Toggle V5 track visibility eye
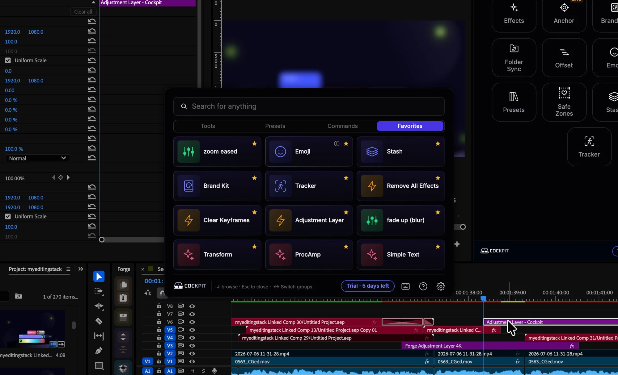The height and width of the screenshot is (375, 618). point(192,330)
